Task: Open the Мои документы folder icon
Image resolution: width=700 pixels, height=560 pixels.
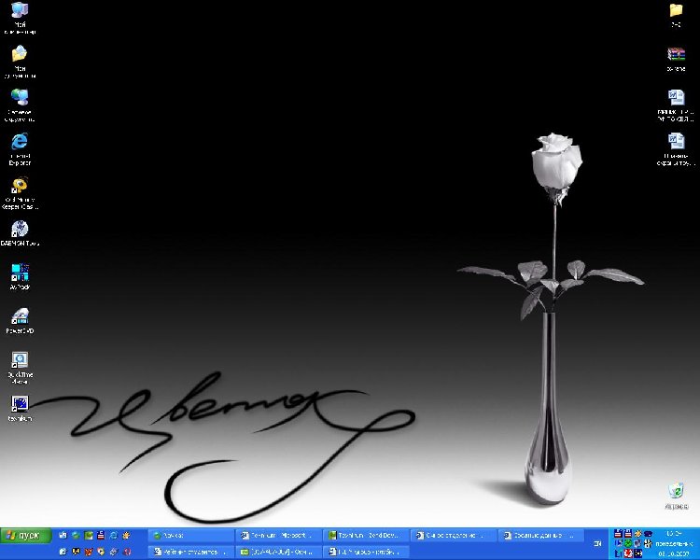Action: tap(20, 62)
